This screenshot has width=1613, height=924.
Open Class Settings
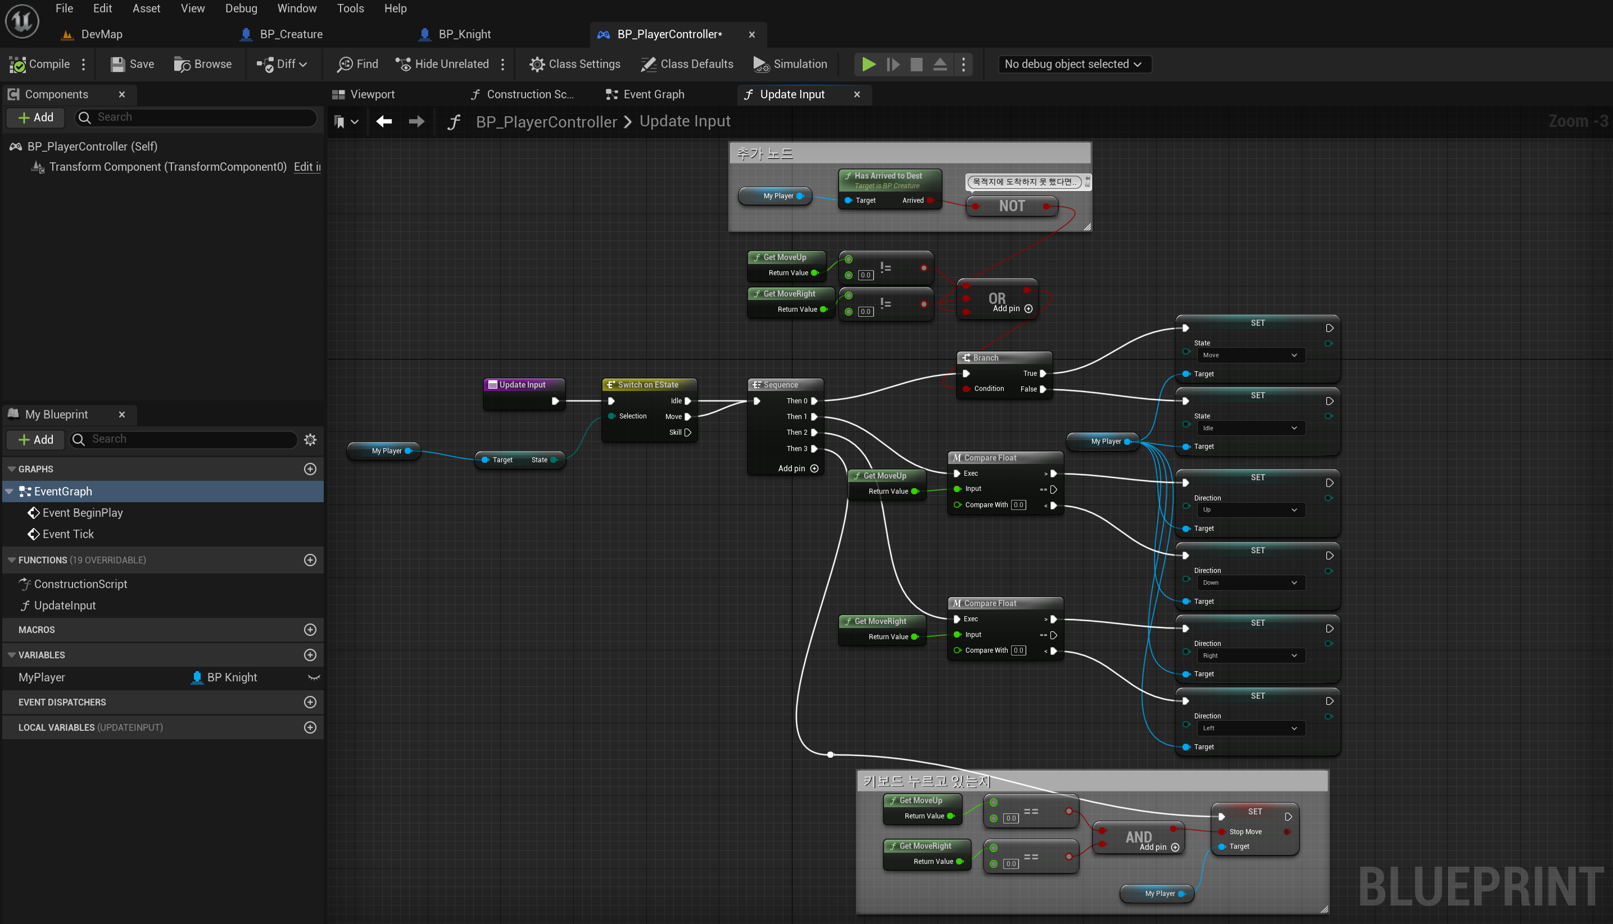pyautogui.click(x=575, y=64)
